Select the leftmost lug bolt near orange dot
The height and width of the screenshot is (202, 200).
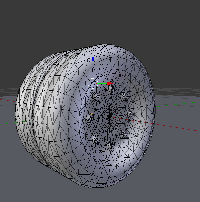88,119
